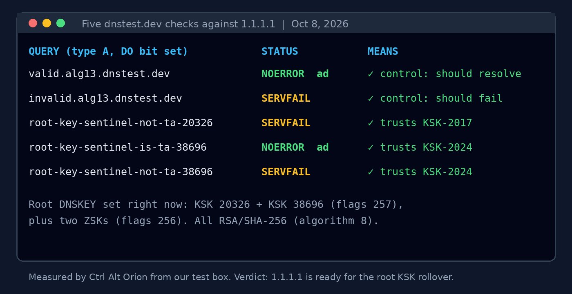Click the window title 'Five dnstest.dev checks against 1.1.1.1'
The image size is (572, 294).
[x=179, y=24]
